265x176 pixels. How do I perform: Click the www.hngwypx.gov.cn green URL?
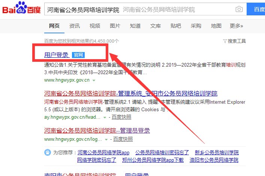click(67, 80)
